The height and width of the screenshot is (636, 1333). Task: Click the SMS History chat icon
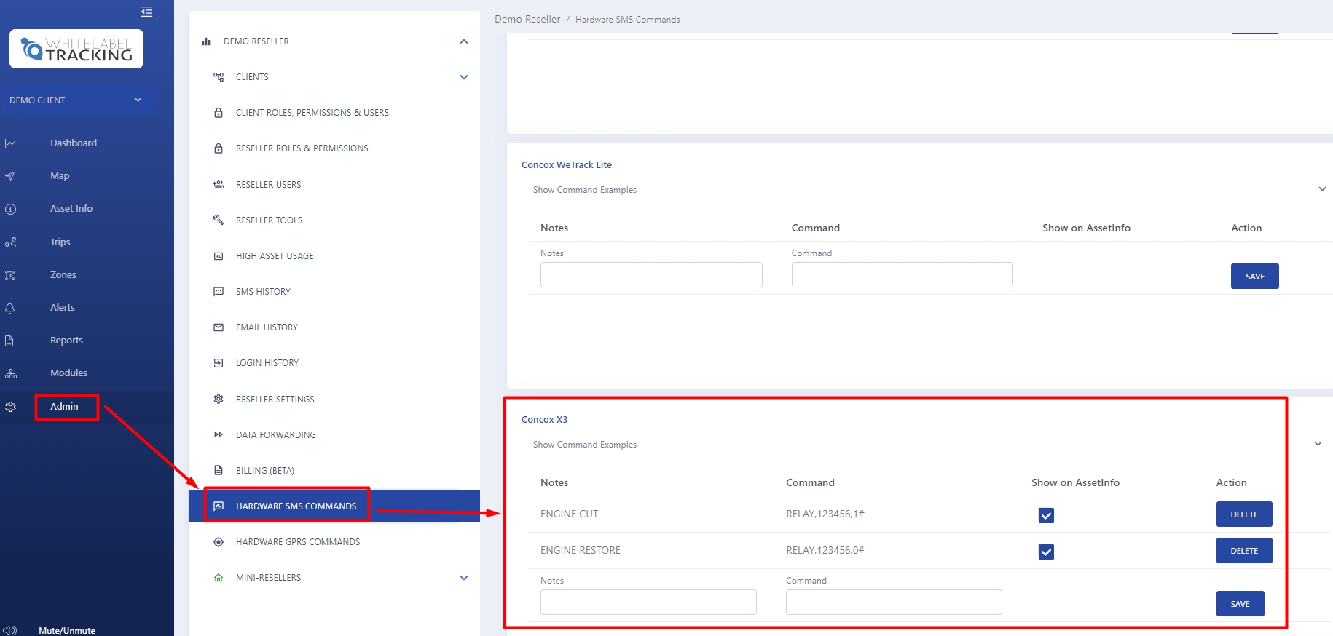coord(219,292)
